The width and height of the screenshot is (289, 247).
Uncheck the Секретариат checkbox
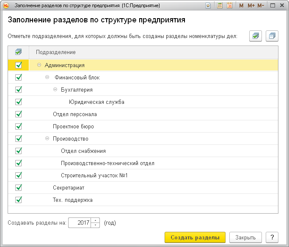(x=19, y=187)
